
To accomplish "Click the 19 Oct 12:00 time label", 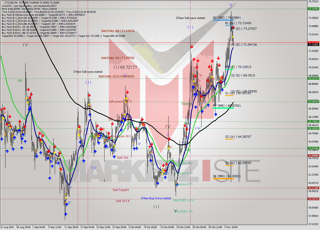I will tap(183, 227).
